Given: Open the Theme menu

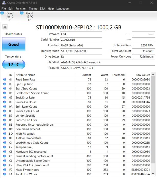Looking at the screenshot, I should (33, 9).
